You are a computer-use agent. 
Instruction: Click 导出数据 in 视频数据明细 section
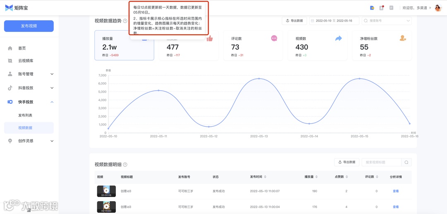tap(347, 162)
